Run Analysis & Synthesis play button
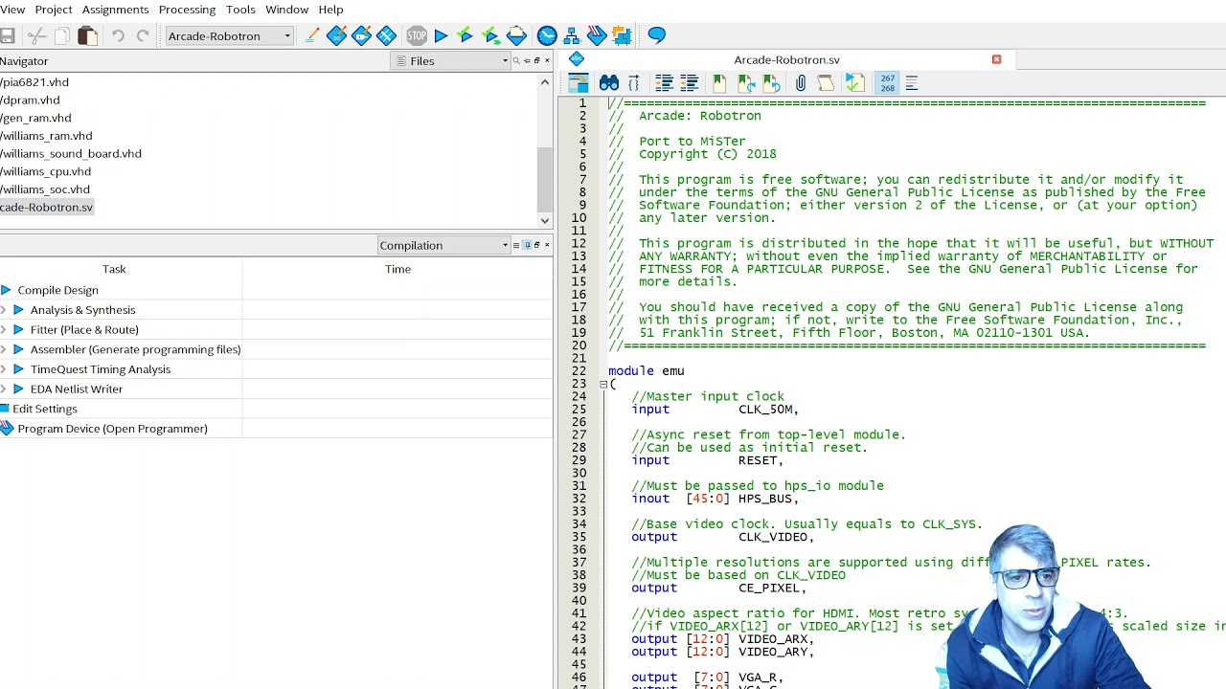This screenshot has height=689, width=1226. click(18, 310)
